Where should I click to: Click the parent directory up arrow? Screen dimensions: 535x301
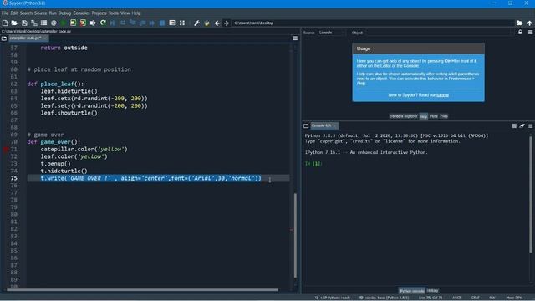(x=529, y=23)
